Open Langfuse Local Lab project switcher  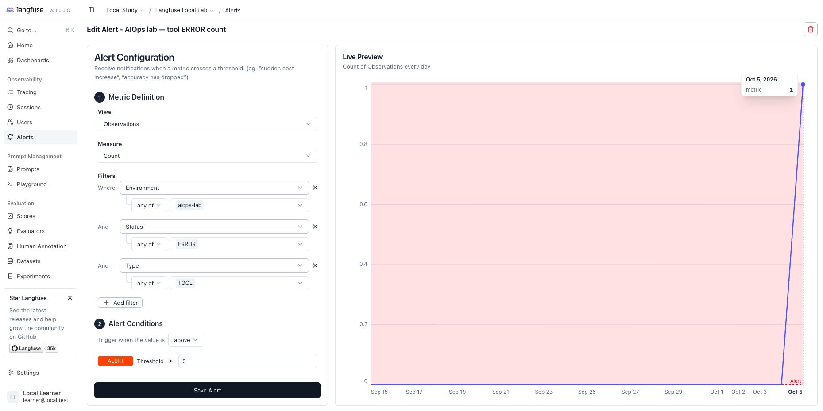(x=184, y=10)
